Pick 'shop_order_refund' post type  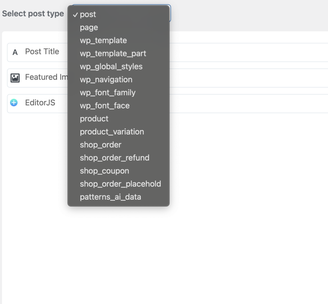[x=114, y=158]
